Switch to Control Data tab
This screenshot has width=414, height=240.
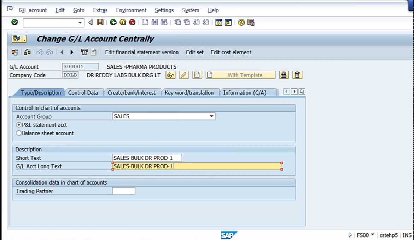[x=83, y=93]
